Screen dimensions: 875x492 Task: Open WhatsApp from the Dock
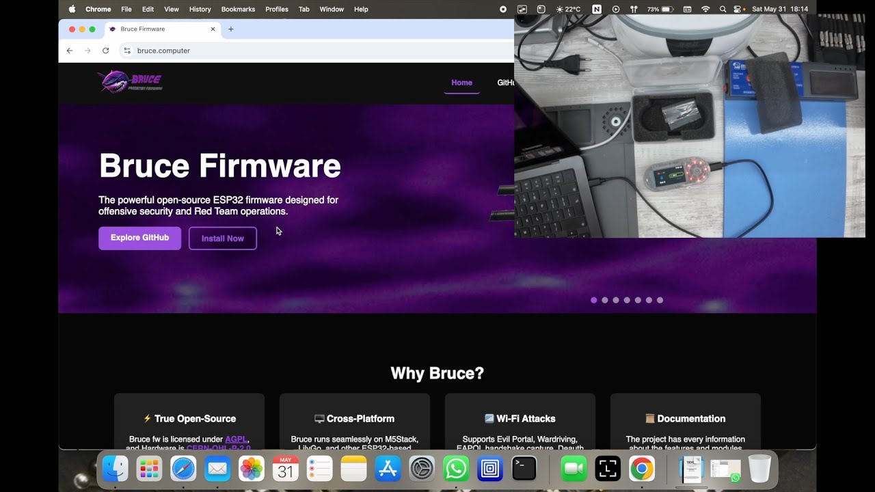click(x=456, y=469)
